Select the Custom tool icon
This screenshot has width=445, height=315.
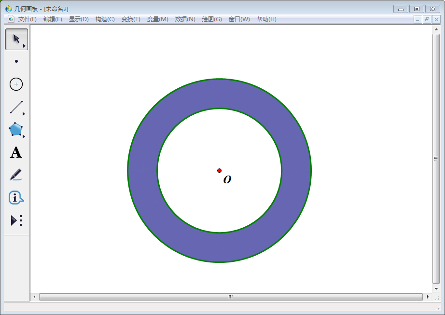[x=16, y=220]
